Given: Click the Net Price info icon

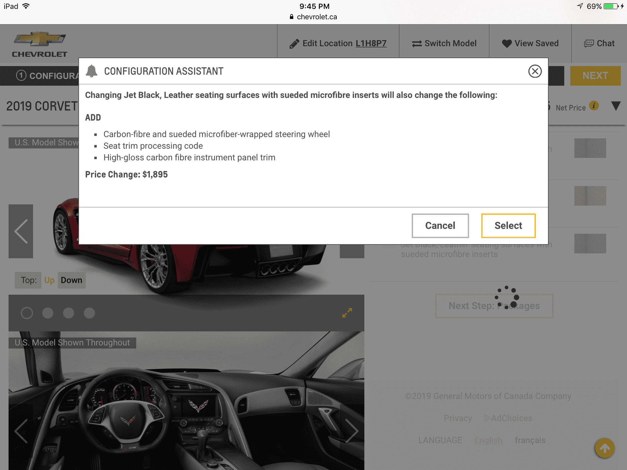Looking at the screenshot, I should pyautogui.click(x=594, y=106).
